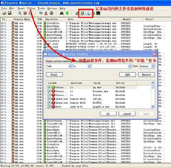Open the Path column dropdown in the filter dialog
The height and width of the screenshot is (168, 171).
tap(70, 66)
